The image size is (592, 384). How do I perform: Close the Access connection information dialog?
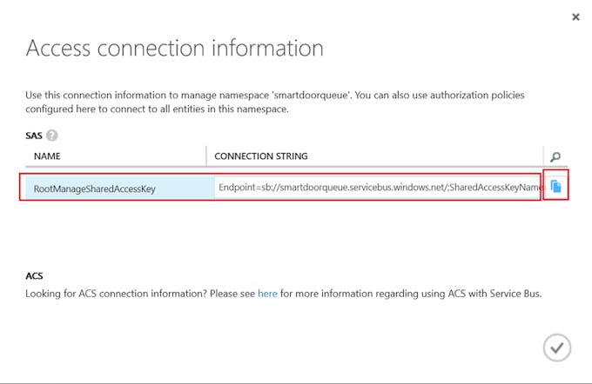click(575, 17)
